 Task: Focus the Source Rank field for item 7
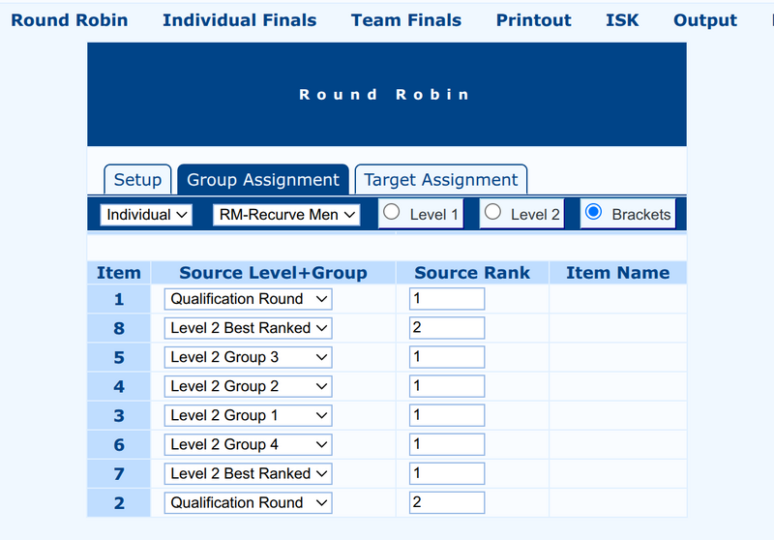tap(447, 474)
